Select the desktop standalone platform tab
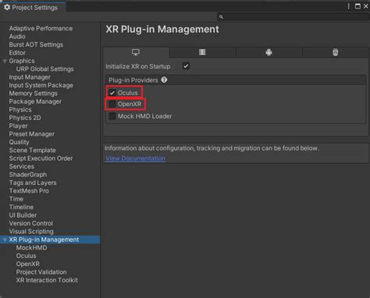Viewport: 370px width, 298px height. 136,52
